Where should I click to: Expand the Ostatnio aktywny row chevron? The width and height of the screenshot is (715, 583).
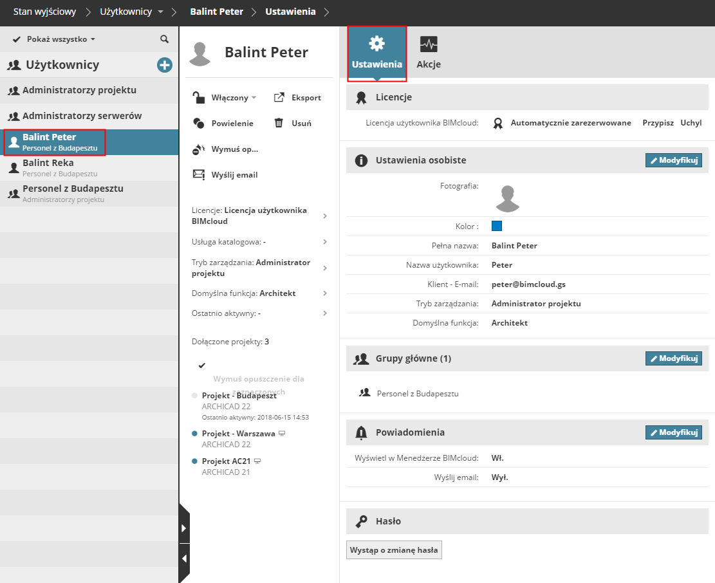325,313
